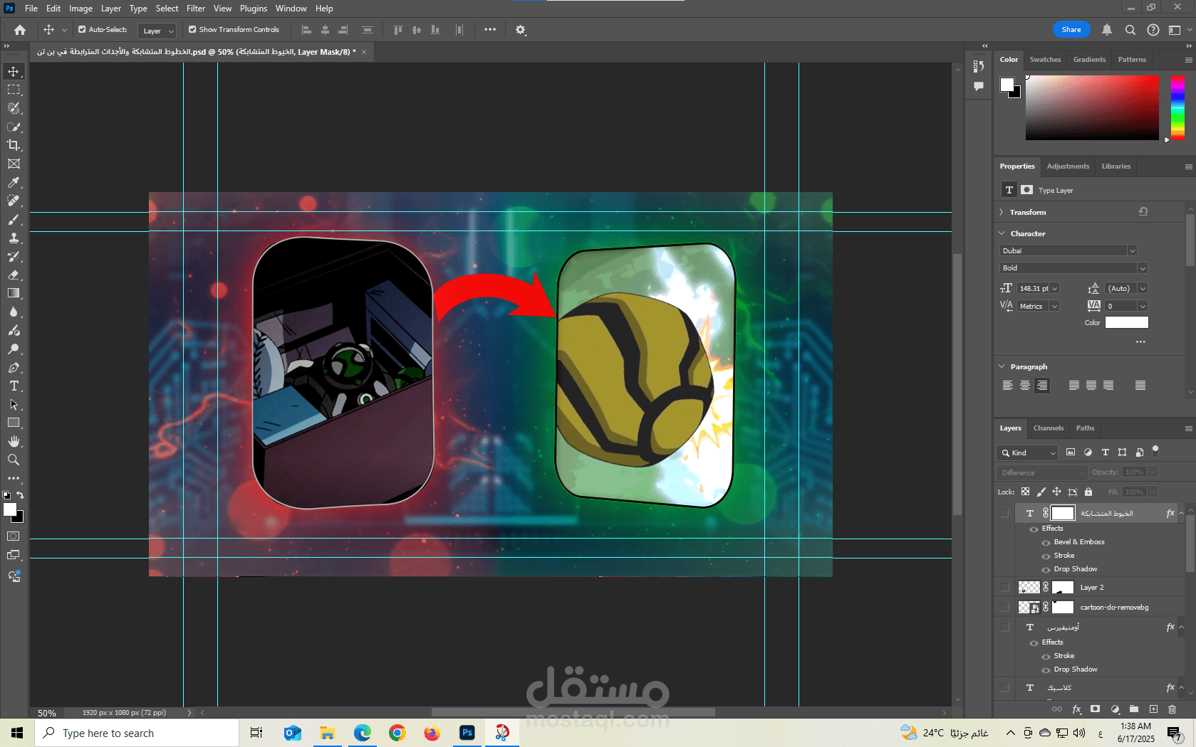Toggle Show Transform Controls checkbox
Image resolution: width=1196 pixels, height=747 pixels.
click(x=192, y=30)
